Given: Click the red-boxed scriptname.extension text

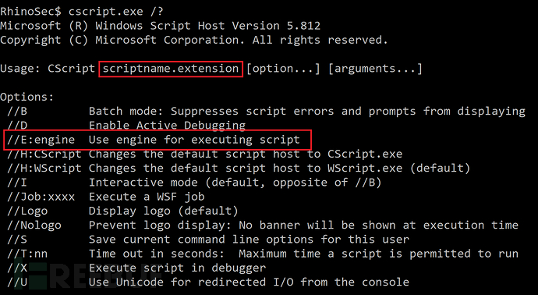Looking at the screenshot, I should (171, 69).
